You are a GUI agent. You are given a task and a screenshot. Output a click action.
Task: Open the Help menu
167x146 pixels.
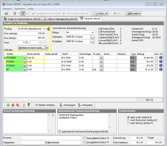click(31, 9)
